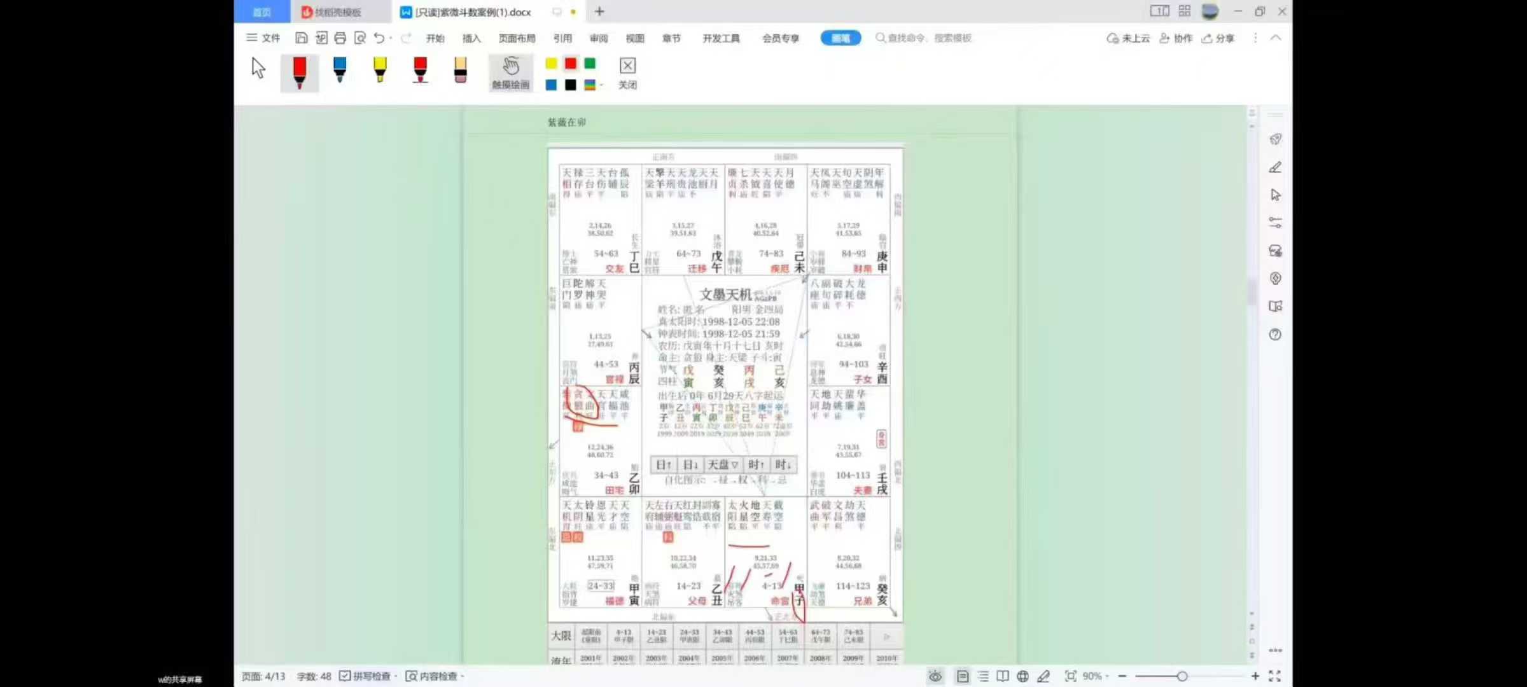Toggle touch drawing (触摸绘画) mode
This screenshot has height=687, width=1527.
click(x=510, y=73)
